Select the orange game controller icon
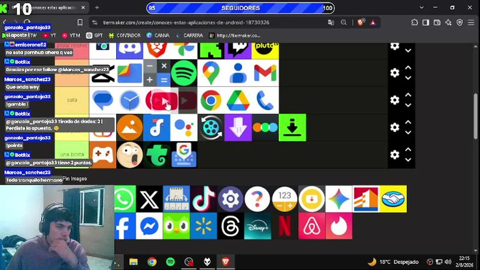The width and height of the screenshot is (480, 270). click(103, 154)
